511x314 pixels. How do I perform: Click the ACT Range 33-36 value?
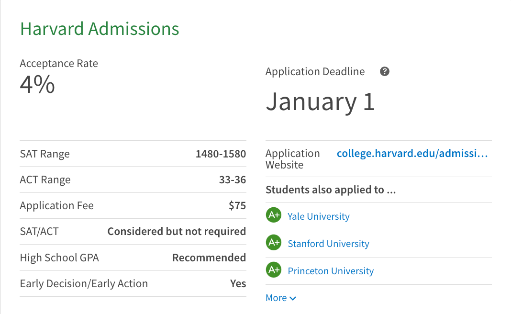point(232,180)
